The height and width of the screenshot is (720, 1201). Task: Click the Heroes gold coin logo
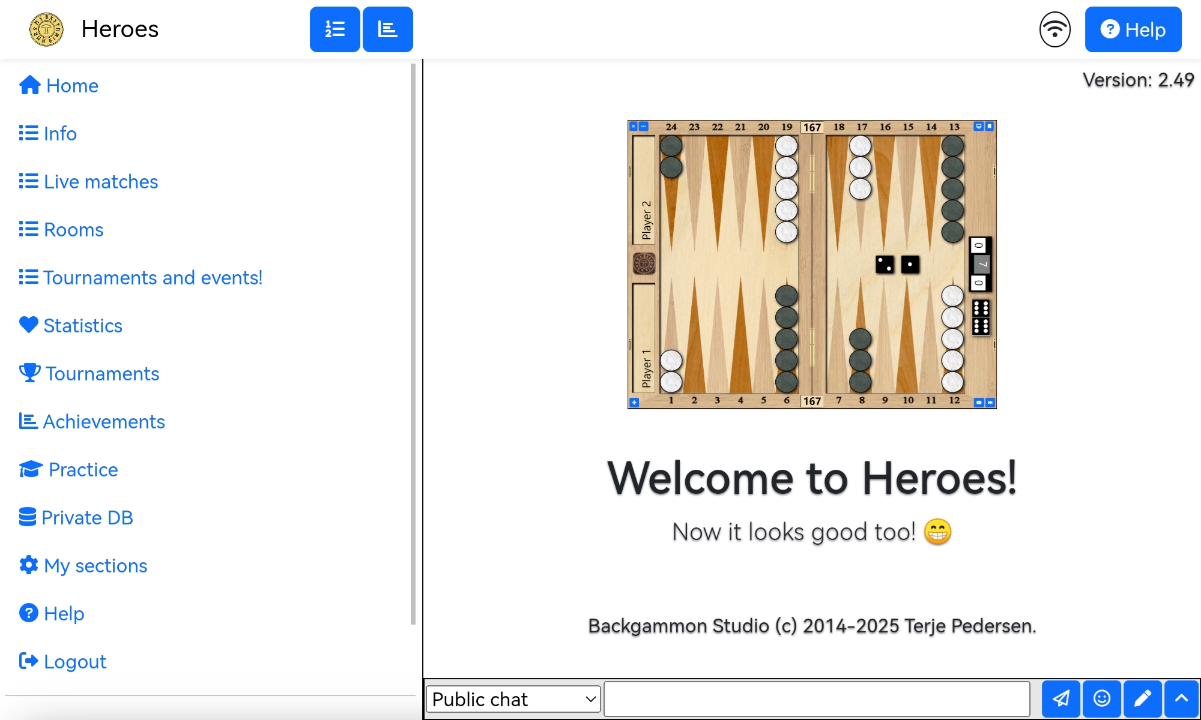point(46,29)
